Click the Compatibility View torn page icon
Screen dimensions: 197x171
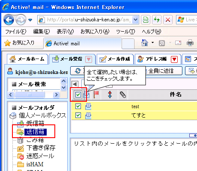(146, 20)
